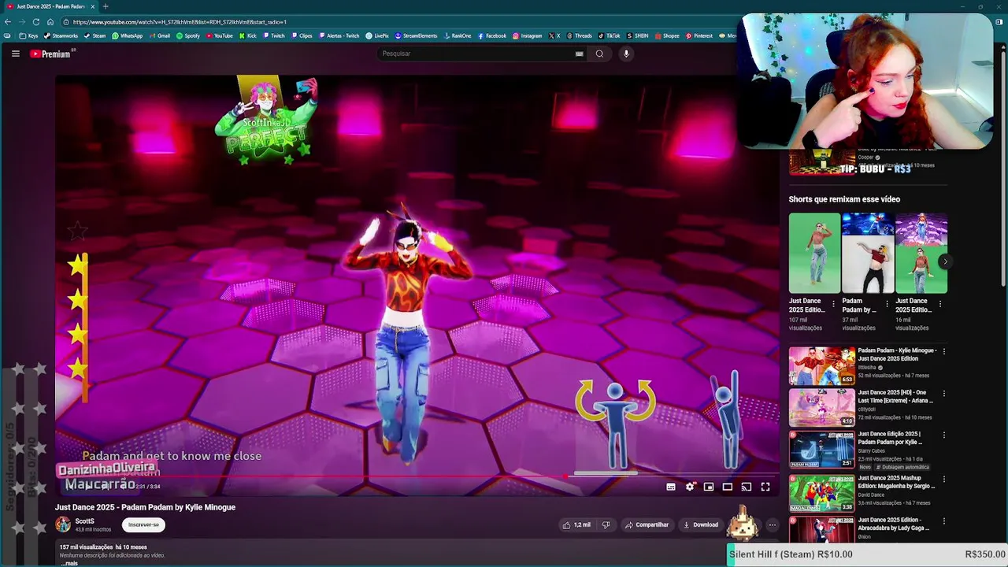
Task: Open the StreamElements bookmark
Action: [416, 35]
